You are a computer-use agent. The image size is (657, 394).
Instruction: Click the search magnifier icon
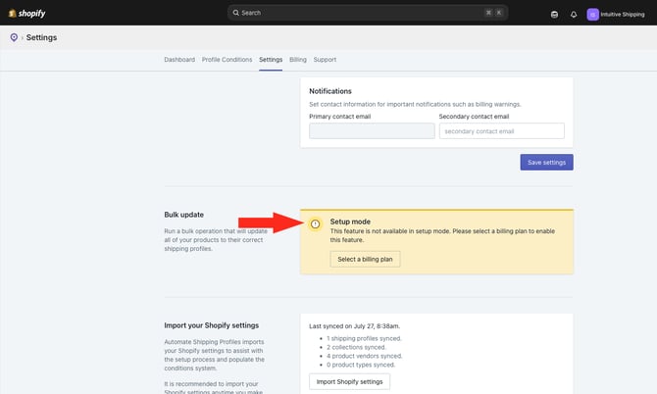tap(236, 13)
